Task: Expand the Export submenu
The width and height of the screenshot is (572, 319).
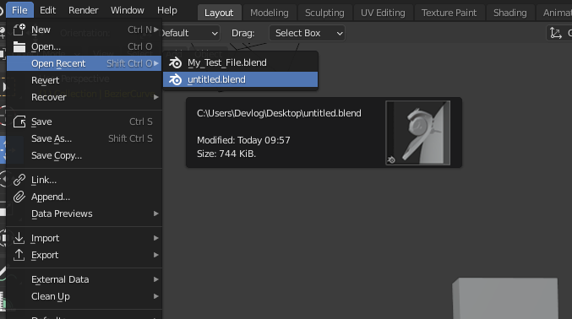Action: click(x=84, y=255)
